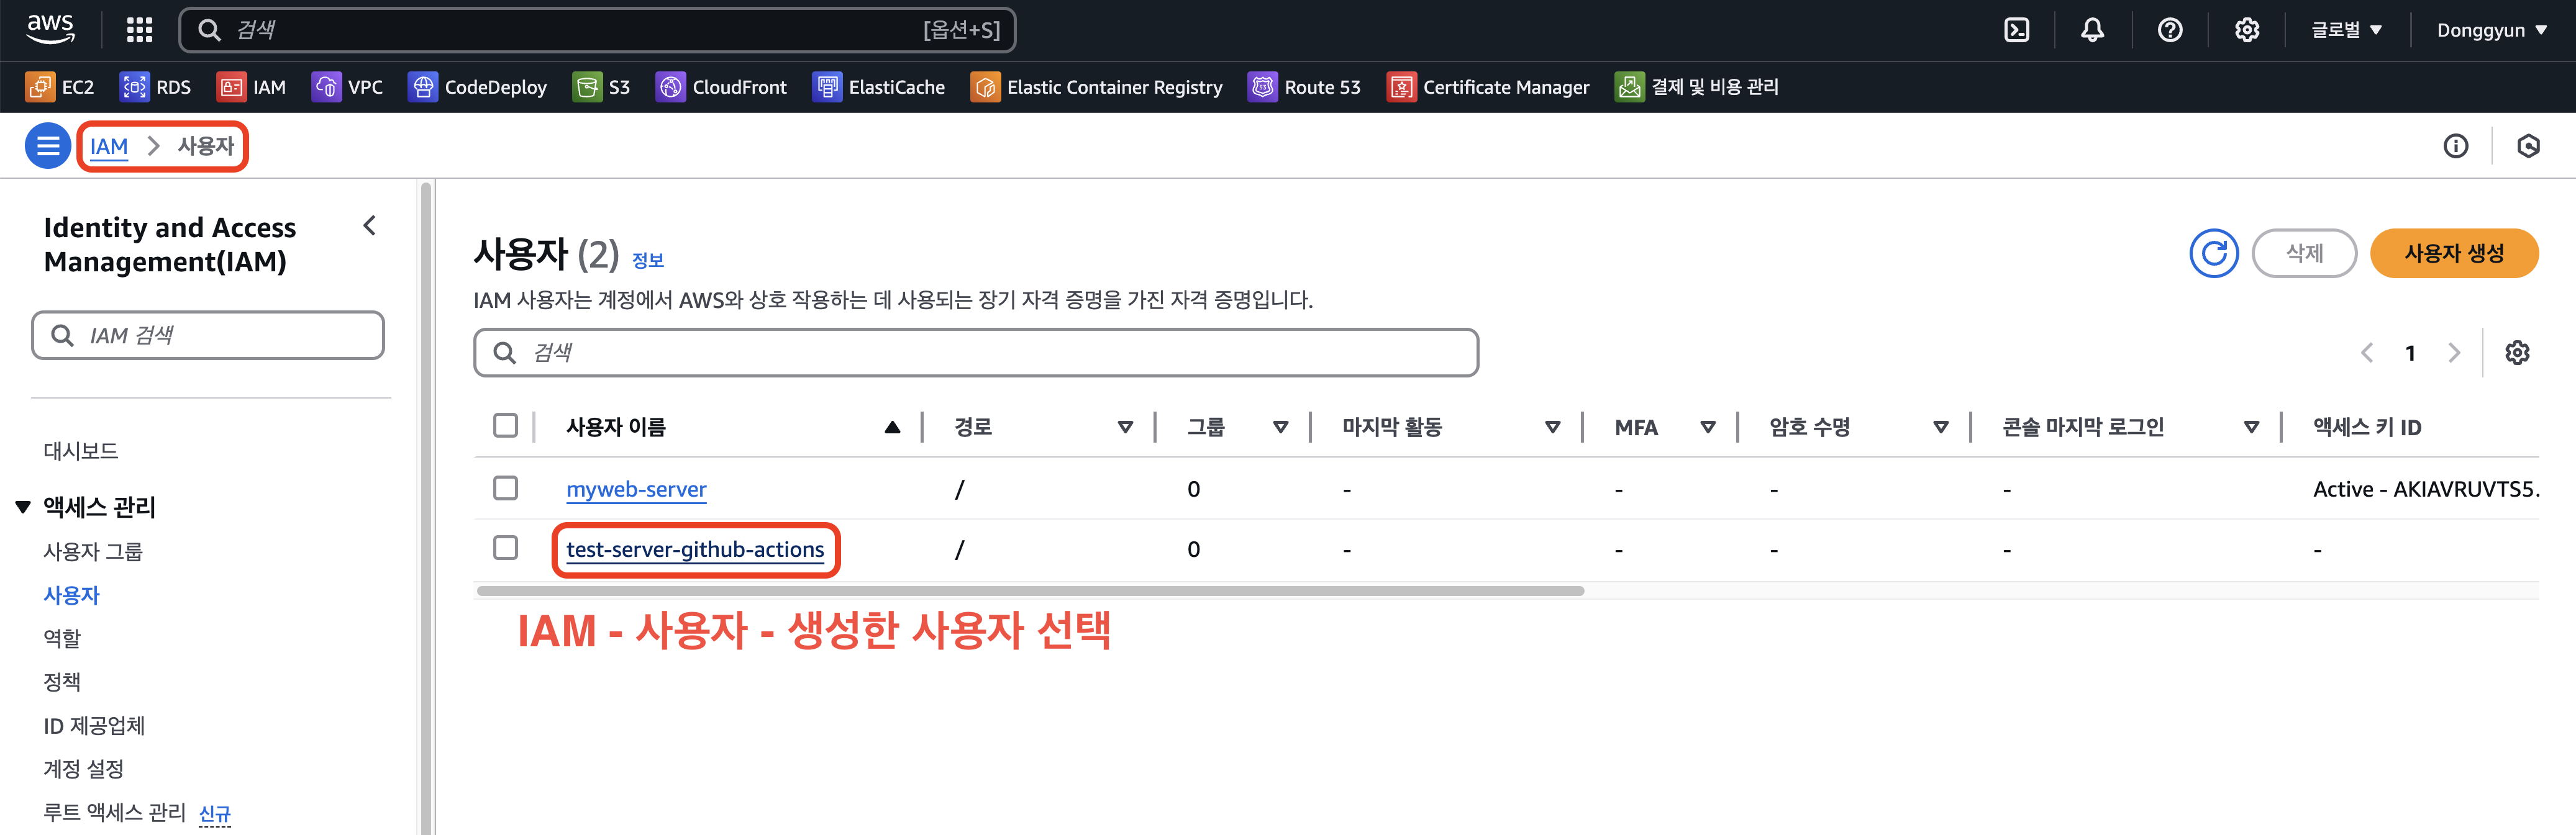This screenshot has height=835, width=2576.
Task: Click the horizontal table scrollbar
Action: (x=1030, y=591)
